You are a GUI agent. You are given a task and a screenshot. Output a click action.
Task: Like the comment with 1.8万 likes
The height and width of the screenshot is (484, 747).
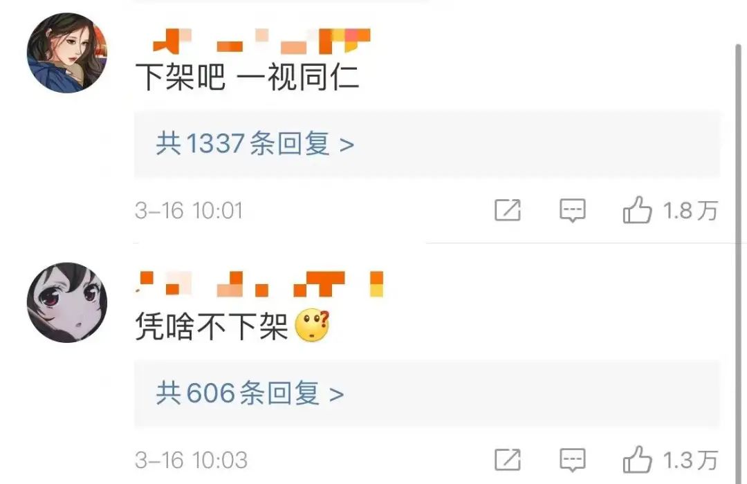(x=637, y=210)
